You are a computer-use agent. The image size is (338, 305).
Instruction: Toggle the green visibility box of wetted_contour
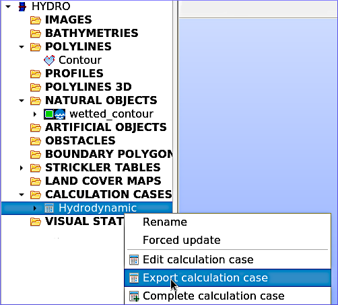pyautogui.click(x=49, y=114)
